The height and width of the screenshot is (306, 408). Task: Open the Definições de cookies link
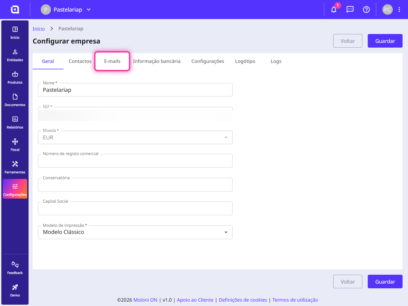point(243,300)
